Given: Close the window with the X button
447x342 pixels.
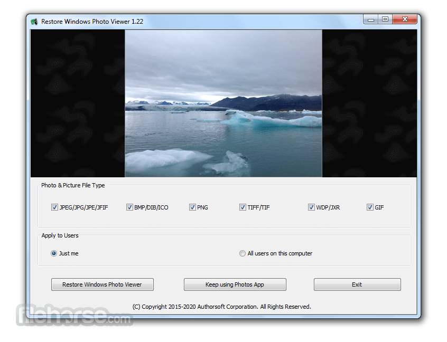Looking at the screenshot, I should point(405,20).
